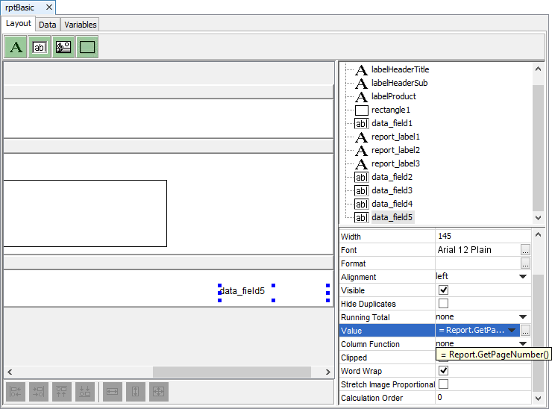Select data_field3 in the component tree
The image size is (552, 409).
(392, 190)
